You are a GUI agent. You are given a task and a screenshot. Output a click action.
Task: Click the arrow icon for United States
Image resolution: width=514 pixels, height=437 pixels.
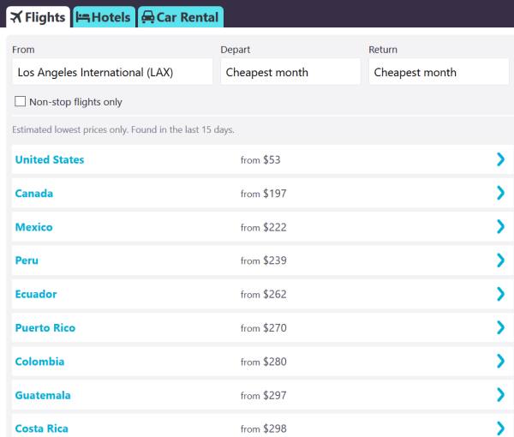[x=501, y=159]
